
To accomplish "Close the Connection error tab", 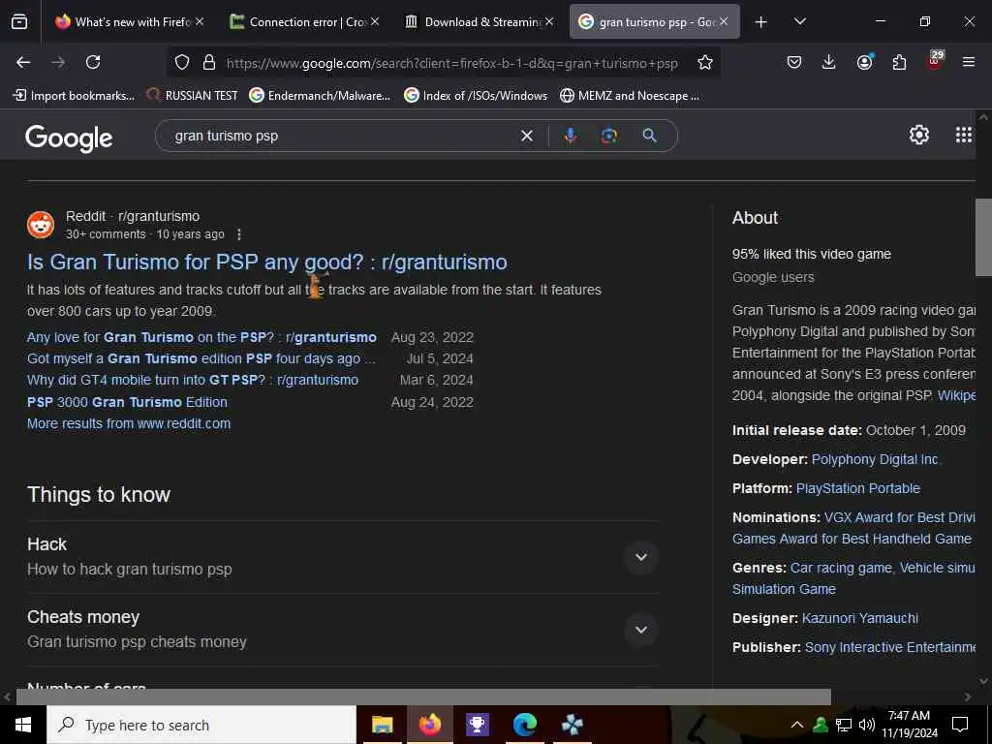I will coord(375,21).
